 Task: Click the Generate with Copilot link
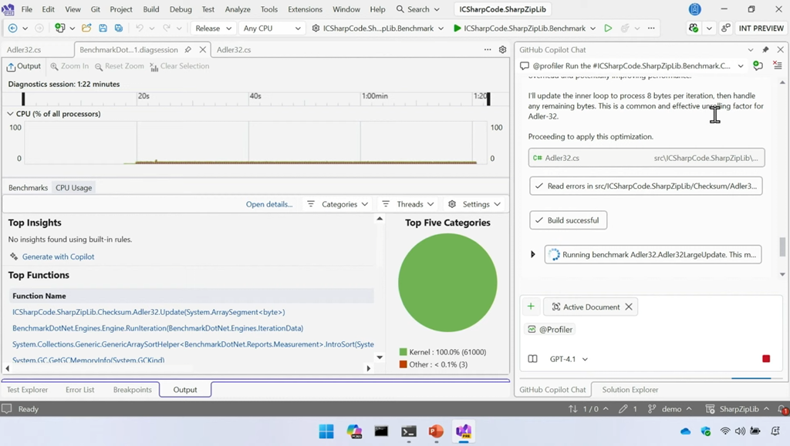[58, 257]
